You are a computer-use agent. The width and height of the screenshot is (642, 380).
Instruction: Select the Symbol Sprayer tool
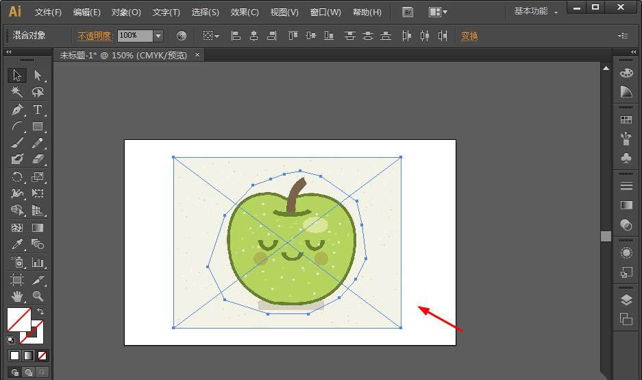[x=17, y=262]
